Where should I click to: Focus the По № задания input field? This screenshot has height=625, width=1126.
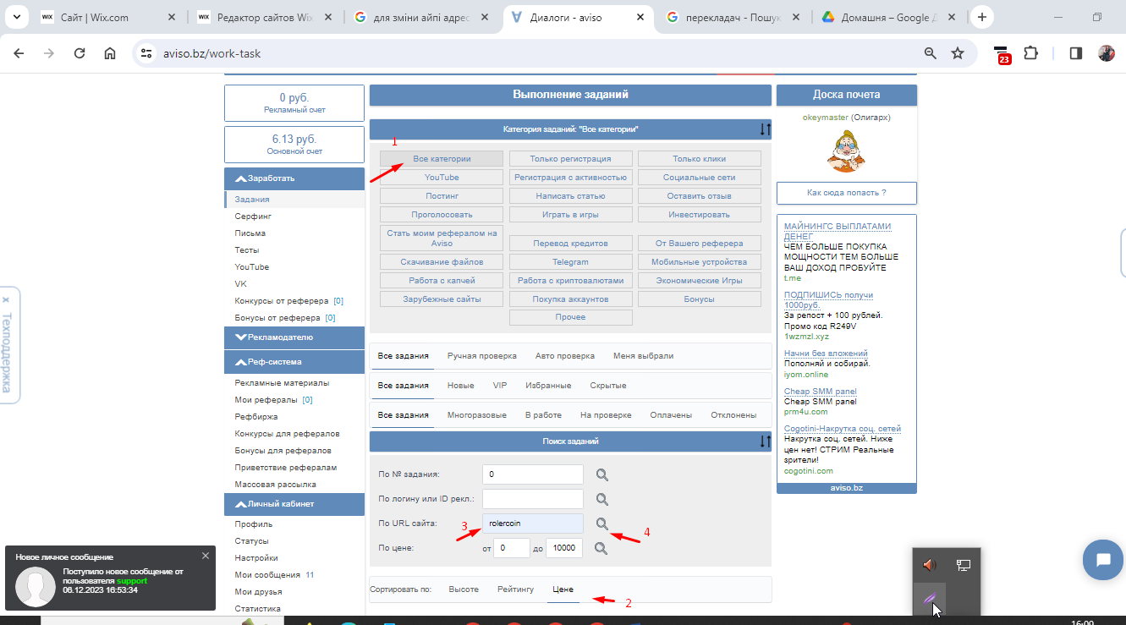533,475
